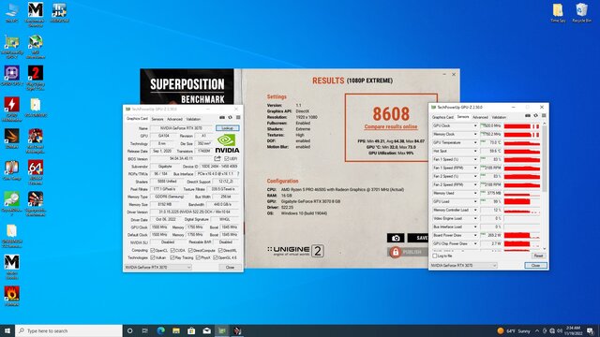Open GPU selector dropdown in Sensors window

(x=463, y=265)
